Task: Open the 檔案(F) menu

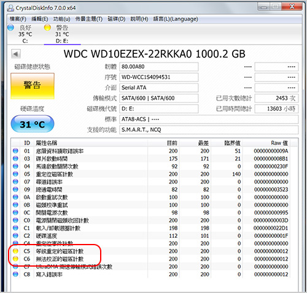Action: point(18,19)
